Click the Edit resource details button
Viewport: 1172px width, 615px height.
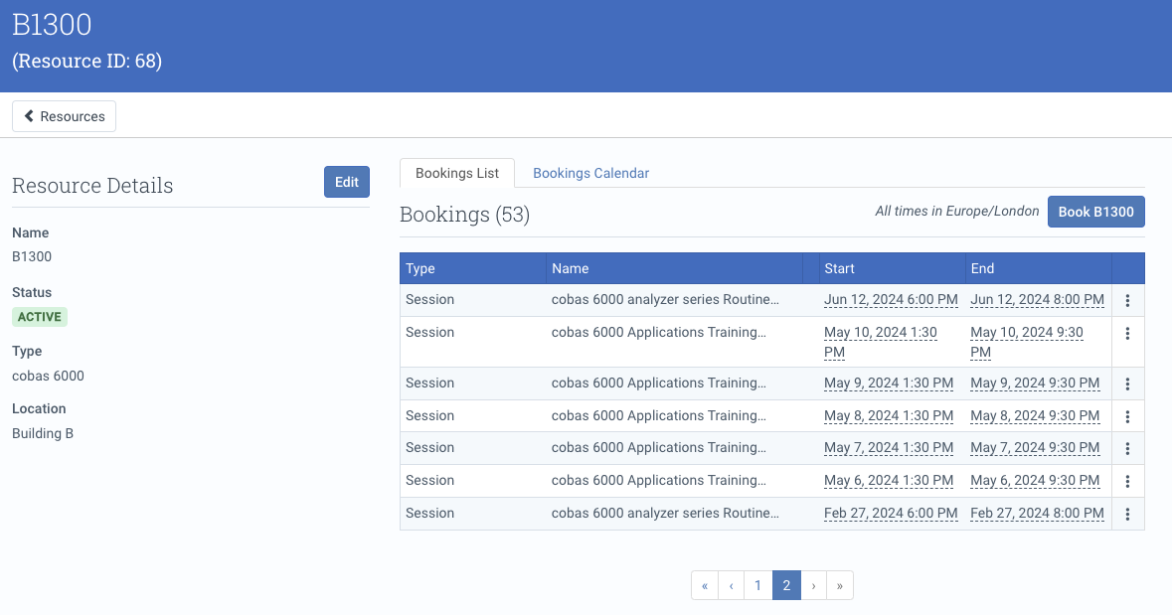coord(347,183)
